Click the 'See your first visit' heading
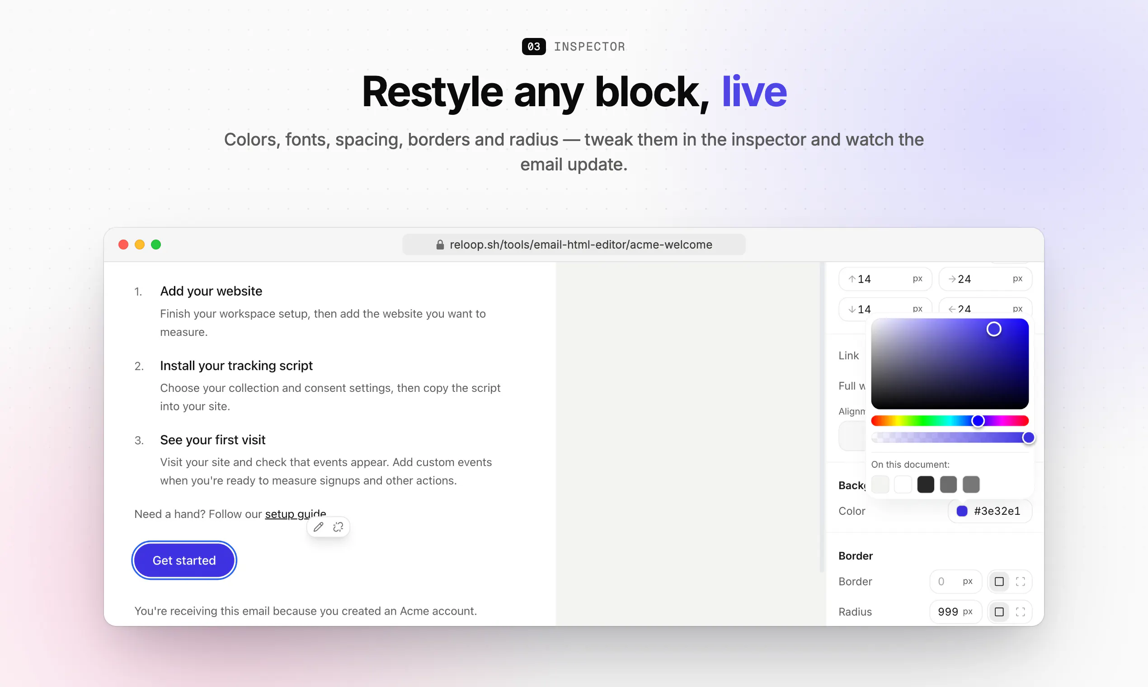The height and width of the screenshot is (687, 1148). click(x=212, y=440)
